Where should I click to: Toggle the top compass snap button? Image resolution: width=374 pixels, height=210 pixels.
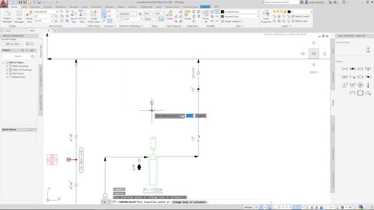[x=104, y=12]
